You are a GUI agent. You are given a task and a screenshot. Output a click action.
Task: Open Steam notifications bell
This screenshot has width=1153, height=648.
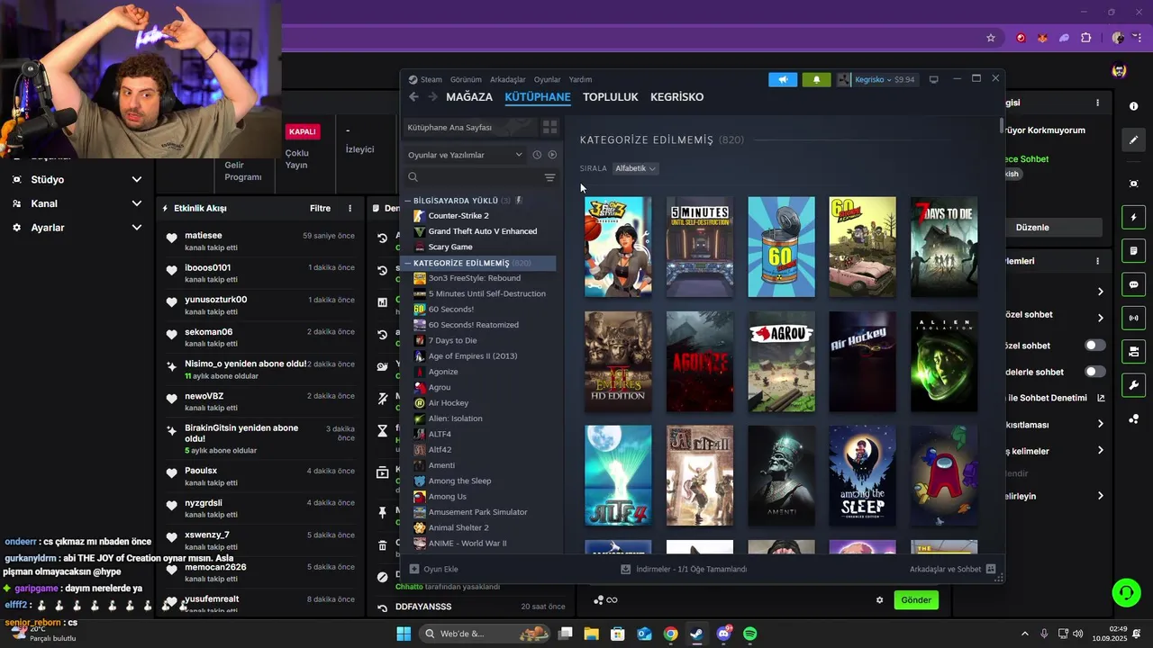[x=816, y=79]
